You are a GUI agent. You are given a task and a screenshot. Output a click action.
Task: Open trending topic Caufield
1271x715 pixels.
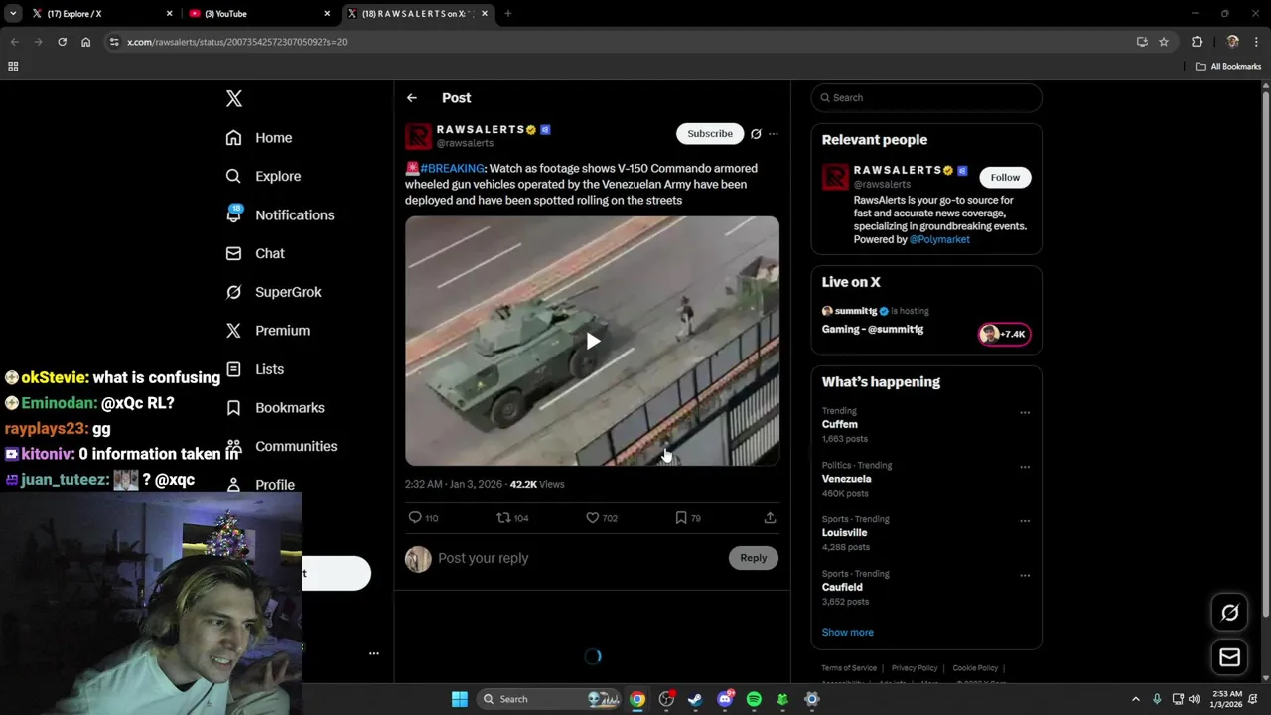[x=842, y=587]
